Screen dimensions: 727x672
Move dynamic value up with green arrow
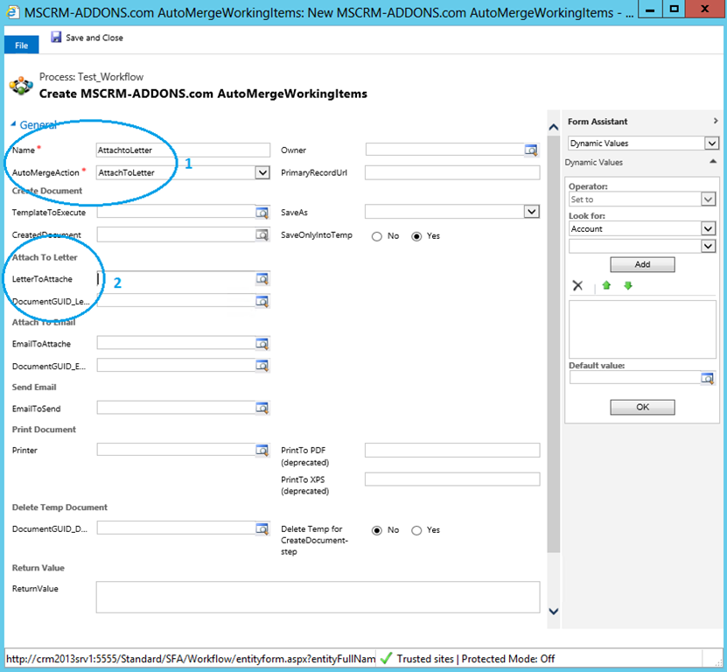click(x=606, y=285)
